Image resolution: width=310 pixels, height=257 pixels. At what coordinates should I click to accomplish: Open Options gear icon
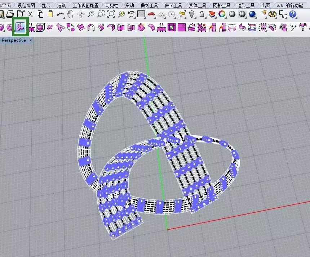(x=273, y=14)
